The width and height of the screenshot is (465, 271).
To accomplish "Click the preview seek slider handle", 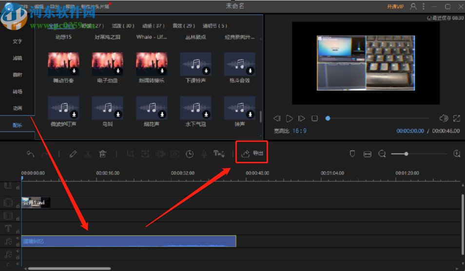I will [328, 118].
